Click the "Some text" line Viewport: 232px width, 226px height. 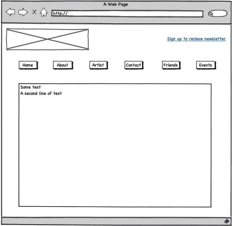click(31, 87)
